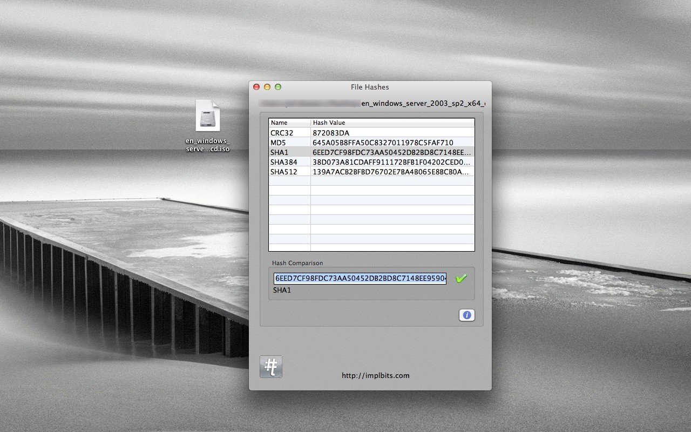This screenshot has width=691, height=432.
Task: Zoom the File Hashes window with green button
Action: click(278, 87)
